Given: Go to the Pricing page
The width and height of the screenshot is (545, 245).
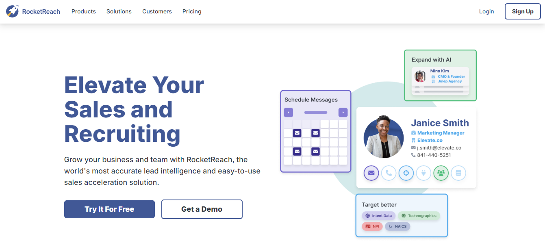Looking at the screenshot, I should coord(192,11).
